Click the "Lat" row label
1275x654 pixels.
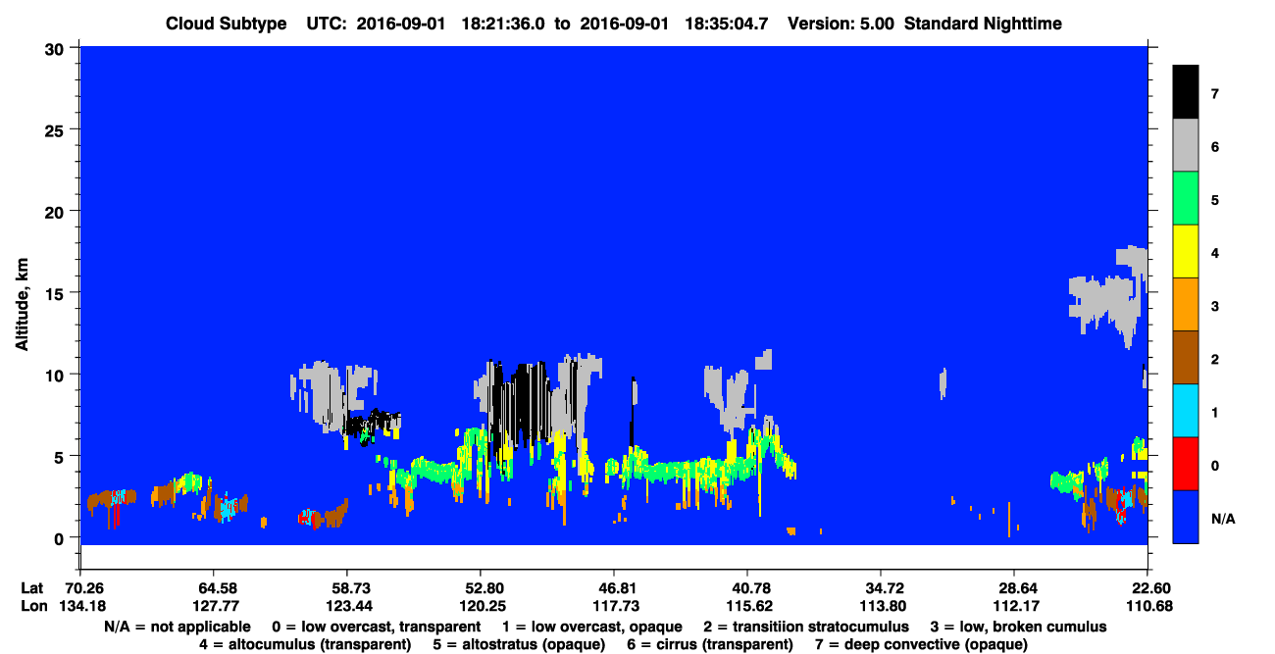point(31,588)
